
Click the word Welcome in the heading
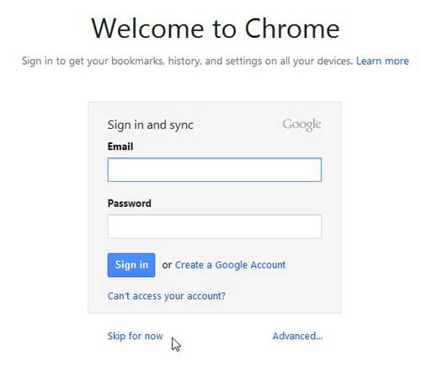tap(147, 29)
